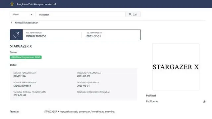
Task: Click the STARGAZER X trademark image
Action: tap(176, 67)
